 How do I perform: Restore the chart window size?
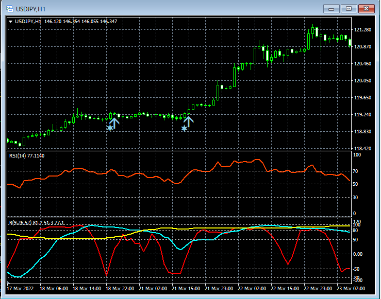349,9
